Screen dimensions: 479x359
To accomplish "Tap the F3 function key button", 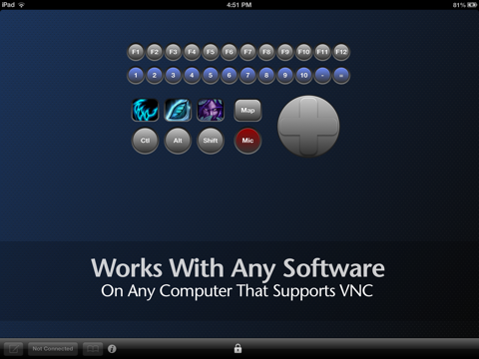I will point(173,52).
